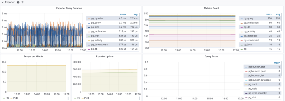Sort Exporter Query Duration legend by max
This screenshot has height=101, width=285.
123,14
